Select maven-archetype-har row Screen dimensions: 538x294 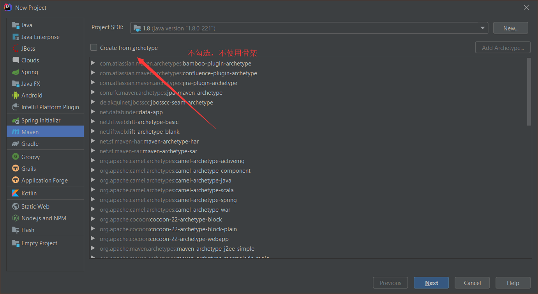click(x=308, y=142)
